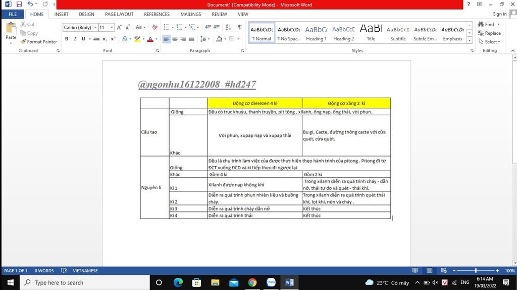Click the vertical scrollbar thumb
This screenshot has width=517, height=290.
tap(514, 111)
